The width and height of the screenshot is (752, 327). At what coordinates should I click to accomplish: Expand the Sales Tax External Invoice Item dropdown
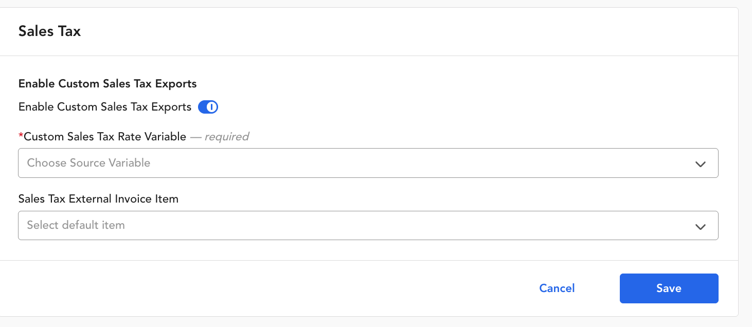(368, 225)
